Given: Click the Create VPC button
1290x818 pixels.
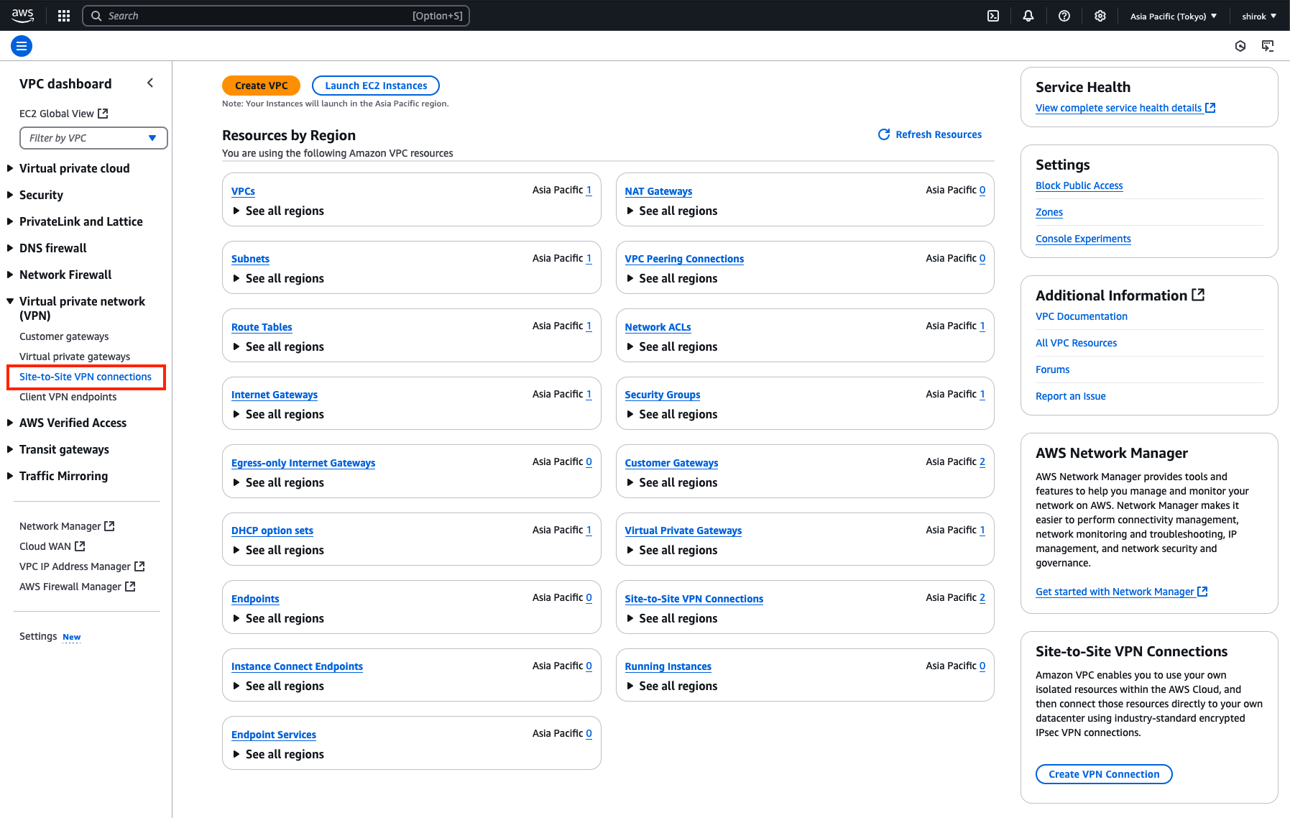Looking at the screenshot, I should click(x=261, y=86).
